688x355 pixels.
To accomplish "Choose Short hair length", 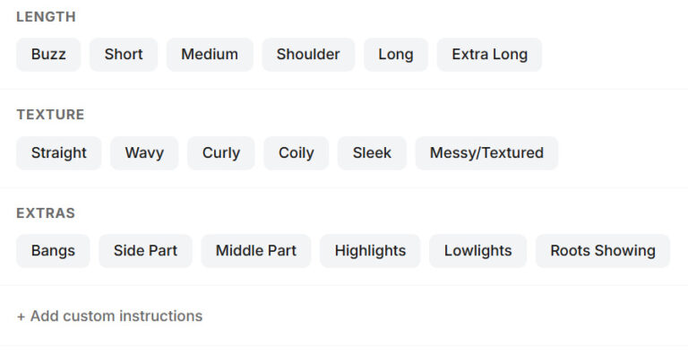I will point(124,55).
